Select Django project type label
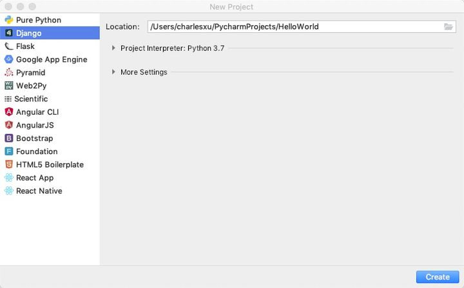 pos(29,33)
